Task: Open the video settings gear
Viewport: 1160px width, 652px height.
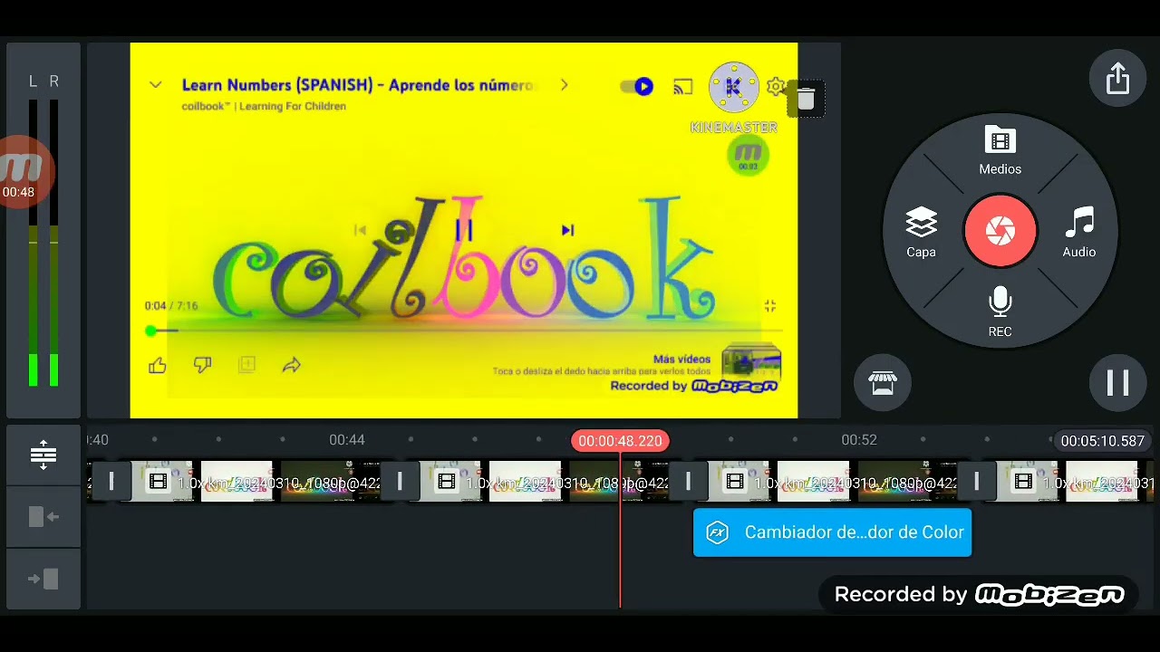Action: click(x=776, y=87)
